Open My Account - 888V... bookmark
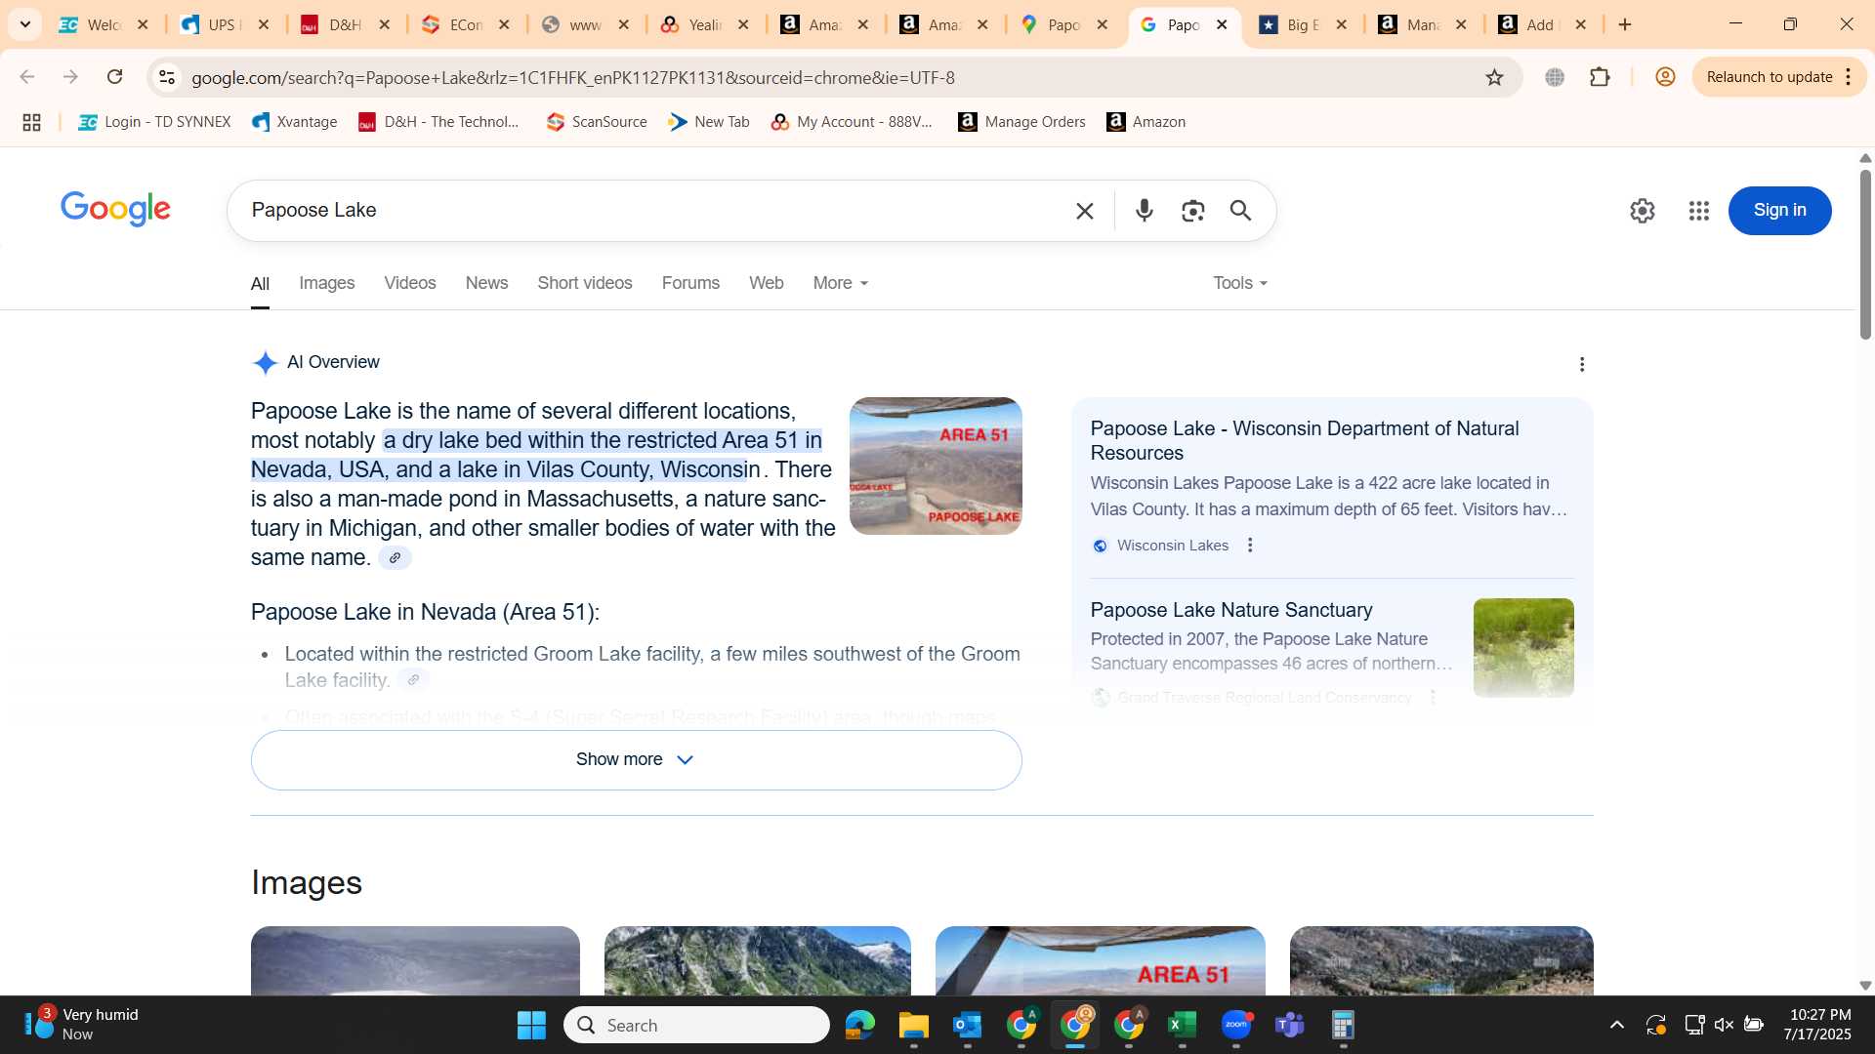The image size is (1875, 1054). click(x=852, y=122)
